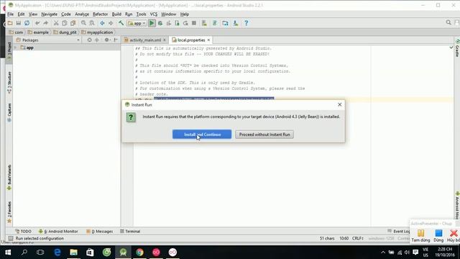The height and width of the screenshot is (259, 460).
Task: Open Microsoft Edge from taskbar
Action: pyautogui.click(x=57, y=253)
